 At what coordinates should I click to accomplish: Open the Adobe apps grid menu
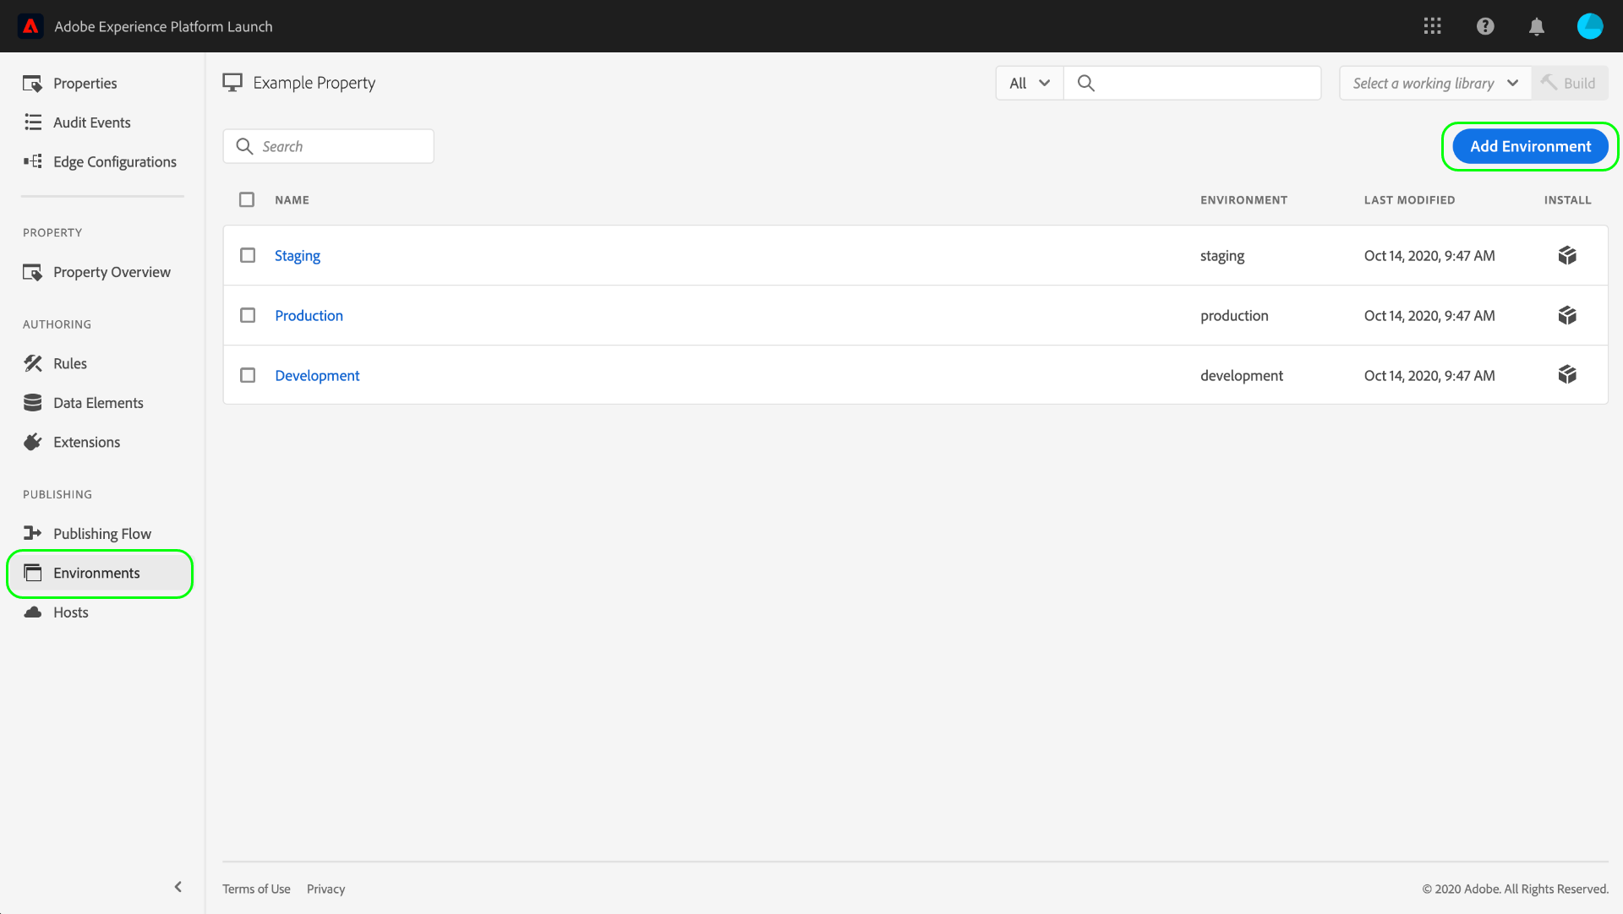pos(1433,26)
